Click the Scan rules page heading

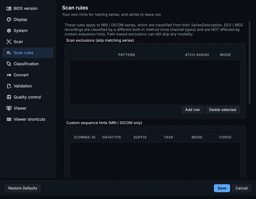75,8
